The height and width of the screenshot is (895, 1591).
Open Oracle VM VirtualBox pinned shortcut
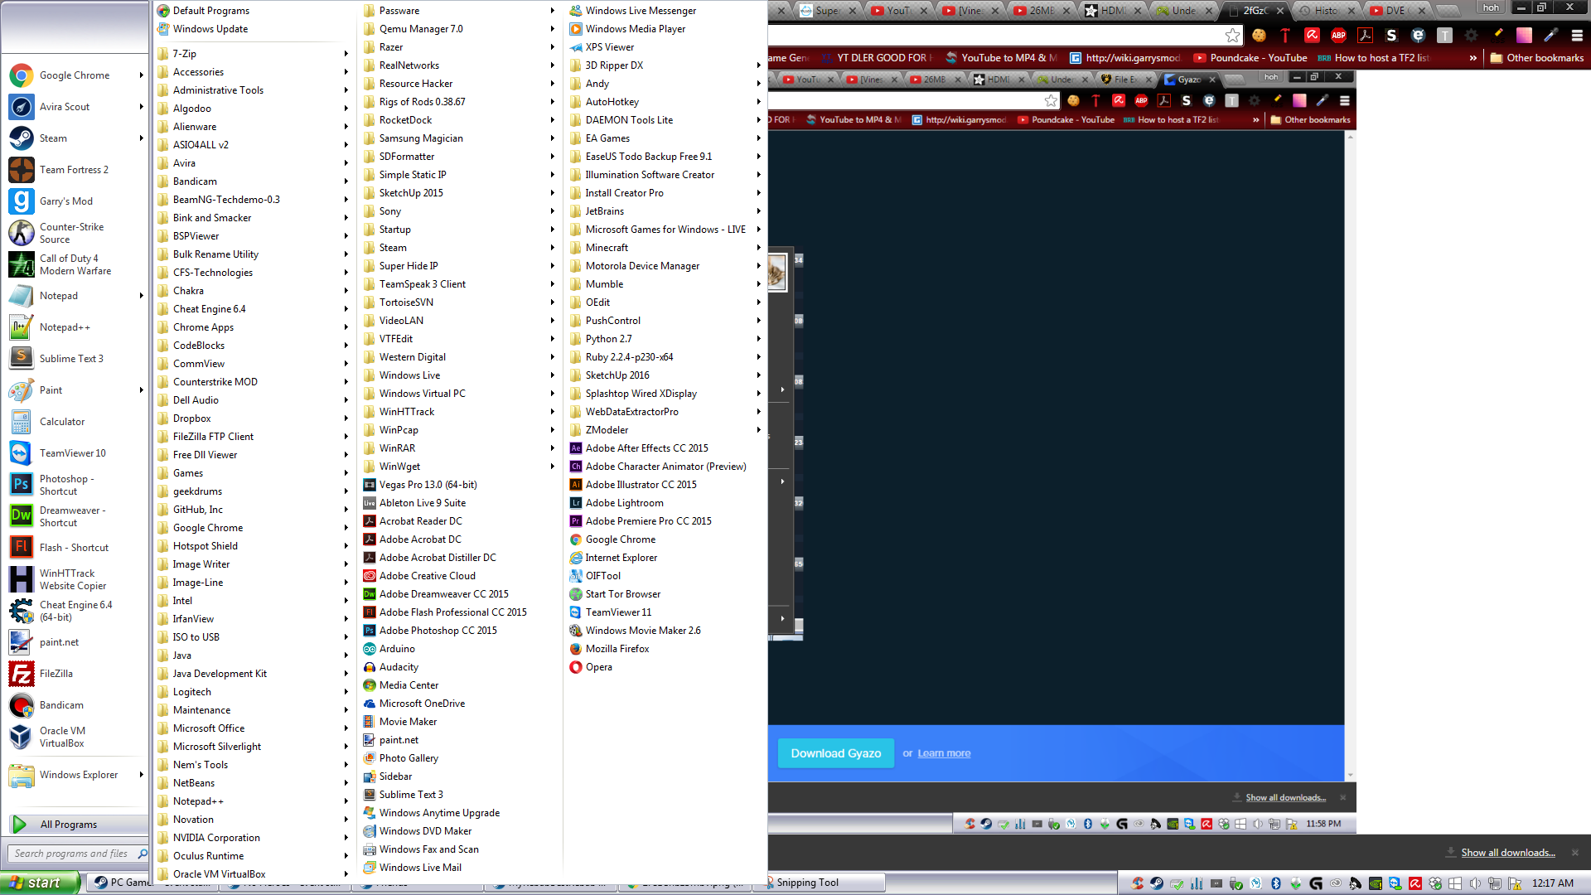pos(73,737)
